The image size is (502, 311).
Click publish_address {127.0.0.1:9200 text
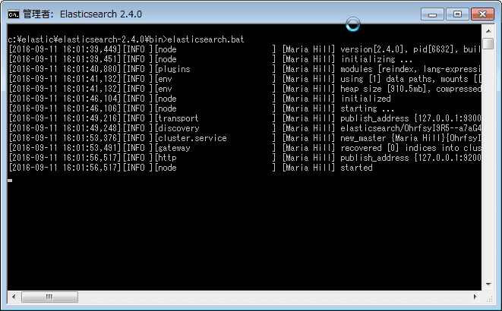[x=411, y=158]
